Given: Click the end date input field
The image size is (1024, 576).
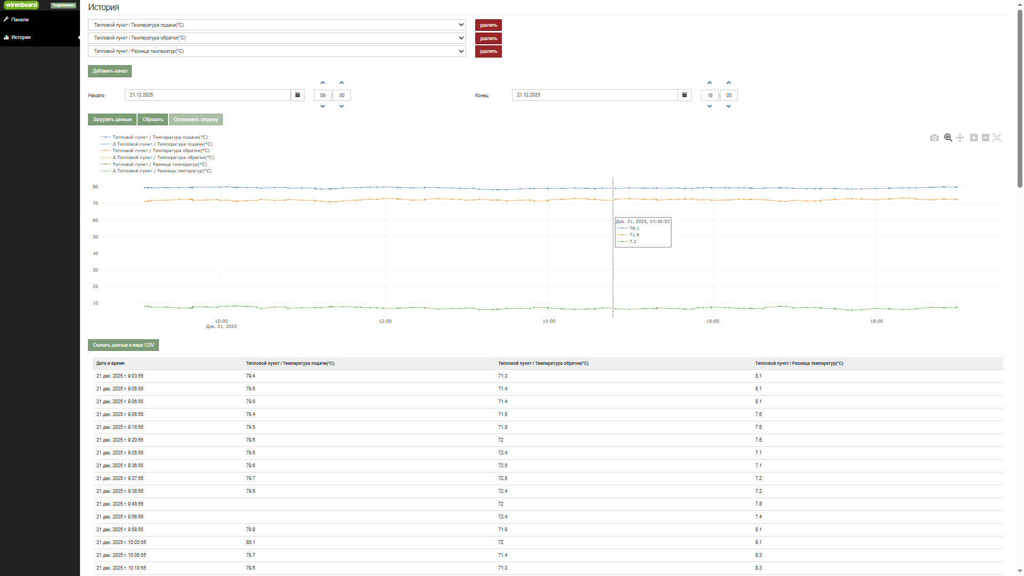Looking at the screenshot, I should pyautogui.click(x=594, y=95).
